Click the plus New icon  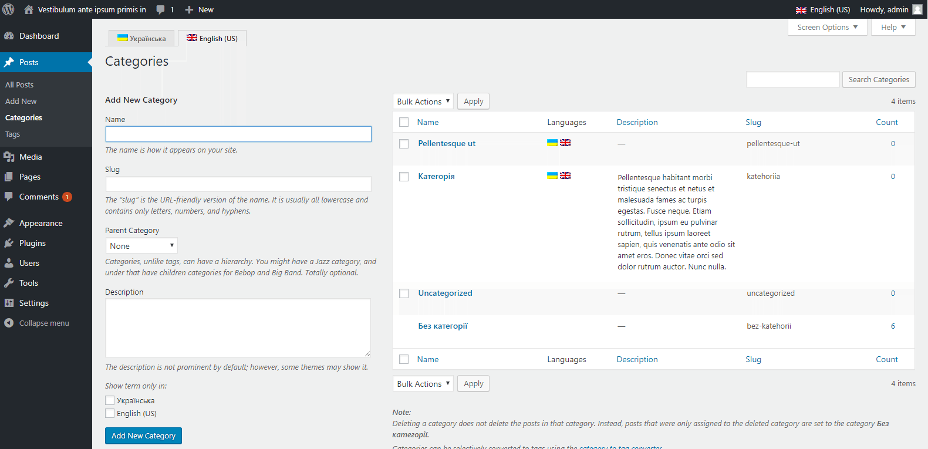pos(189,9)
